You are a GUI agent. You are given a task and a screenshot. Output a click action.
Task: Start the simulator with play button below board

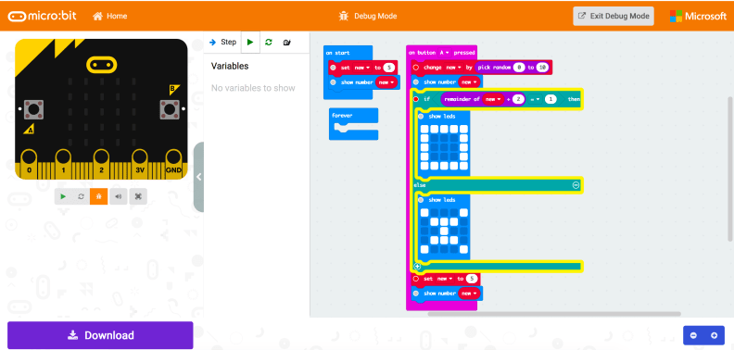pos(63,196)
